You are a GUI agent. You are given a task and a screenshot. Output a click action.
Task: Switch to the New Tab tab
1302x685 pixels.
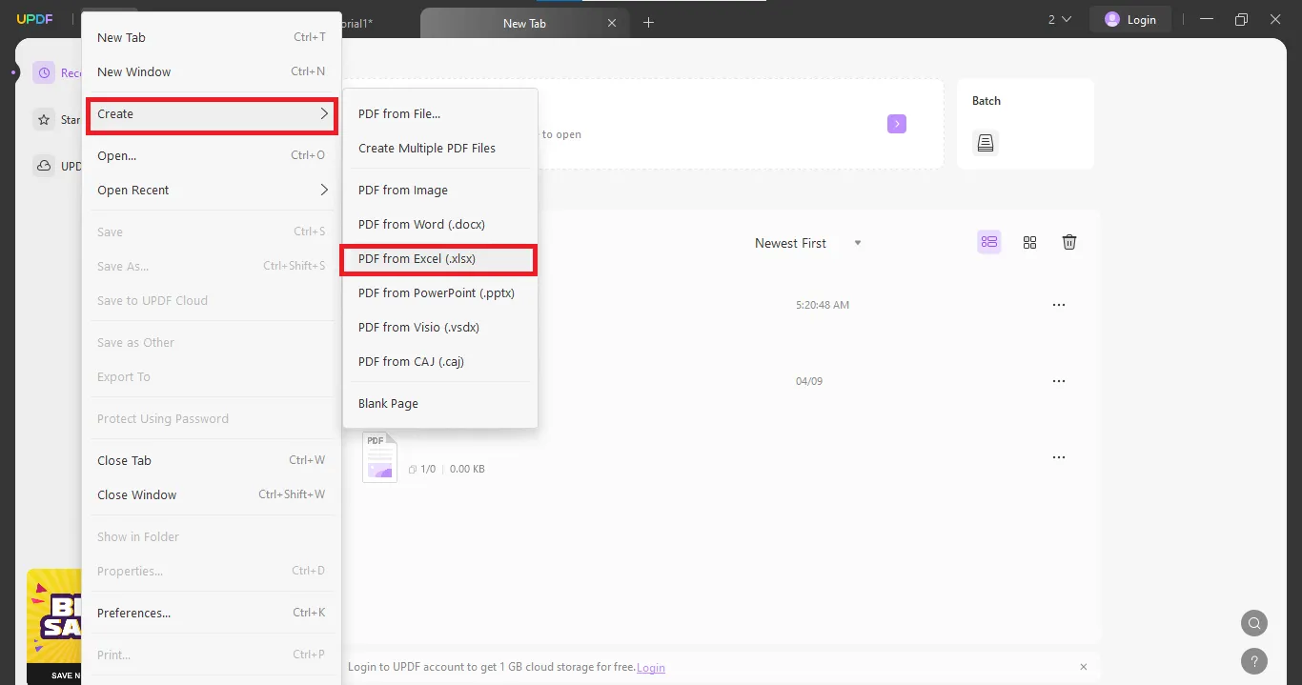pos(524,22)
